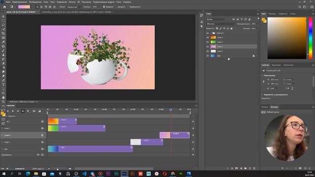Open the layer opacity dropdown
The width and height of the screenshot is (315, 177).
[258, 24]
